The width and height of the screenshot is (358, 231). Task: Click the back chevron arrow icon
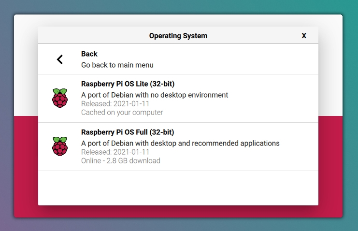click(x=60, y=59)
